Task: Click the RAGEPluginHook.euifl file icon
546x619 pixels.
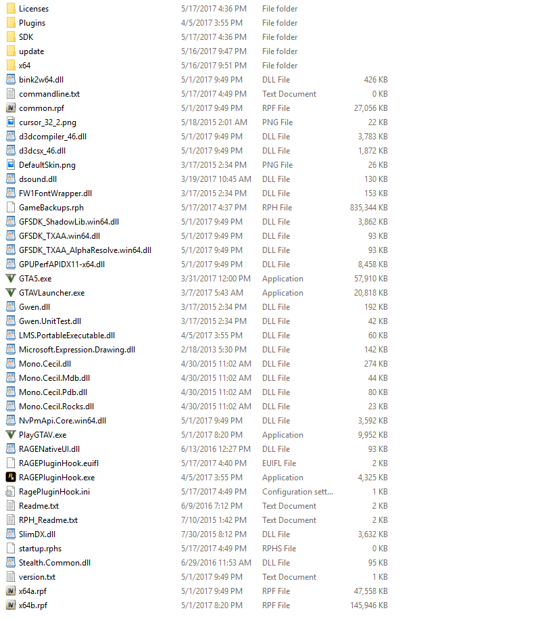Action: pyautogui.click(x=11, y=463)
